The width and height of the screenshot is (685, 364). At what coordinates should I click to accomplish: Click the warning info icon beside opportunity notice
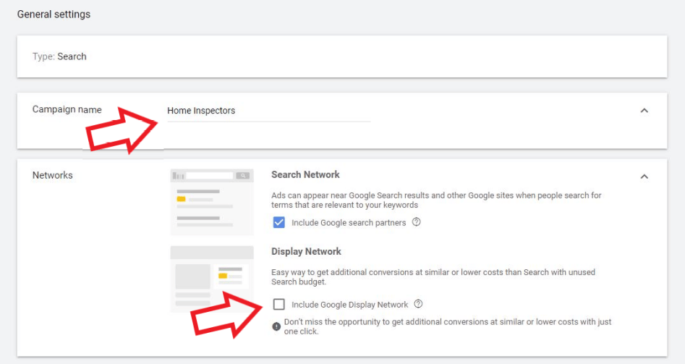click(276, 326)
